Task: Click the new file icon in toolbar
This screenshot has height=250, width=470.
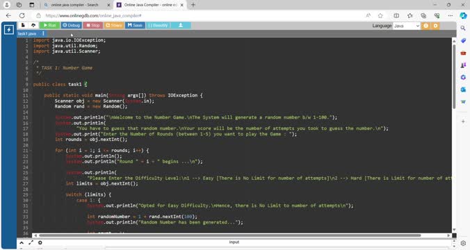Action: [x=23, y=26]
